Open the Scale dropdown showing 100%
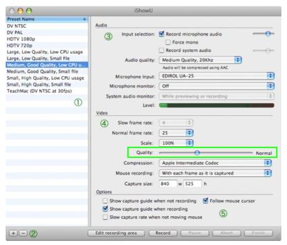This screenshot has height=245, width=287. [x=176, y=143]
